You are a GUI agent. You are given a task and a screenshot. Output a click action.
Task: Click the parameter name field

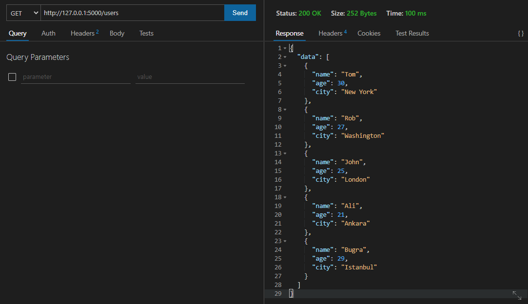click(76, 77)
